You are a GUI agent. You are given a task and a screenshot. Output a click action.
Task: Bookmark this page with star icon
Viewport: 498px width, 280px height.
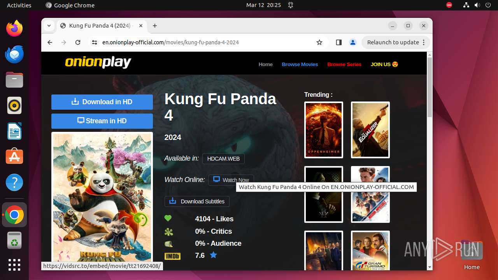click(x=319, y=42)
